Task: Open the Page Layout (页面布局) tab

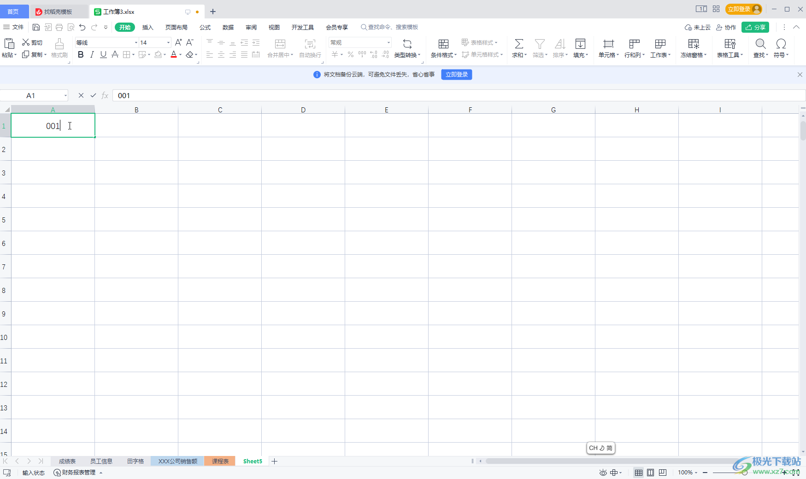Action: point(176,27)
